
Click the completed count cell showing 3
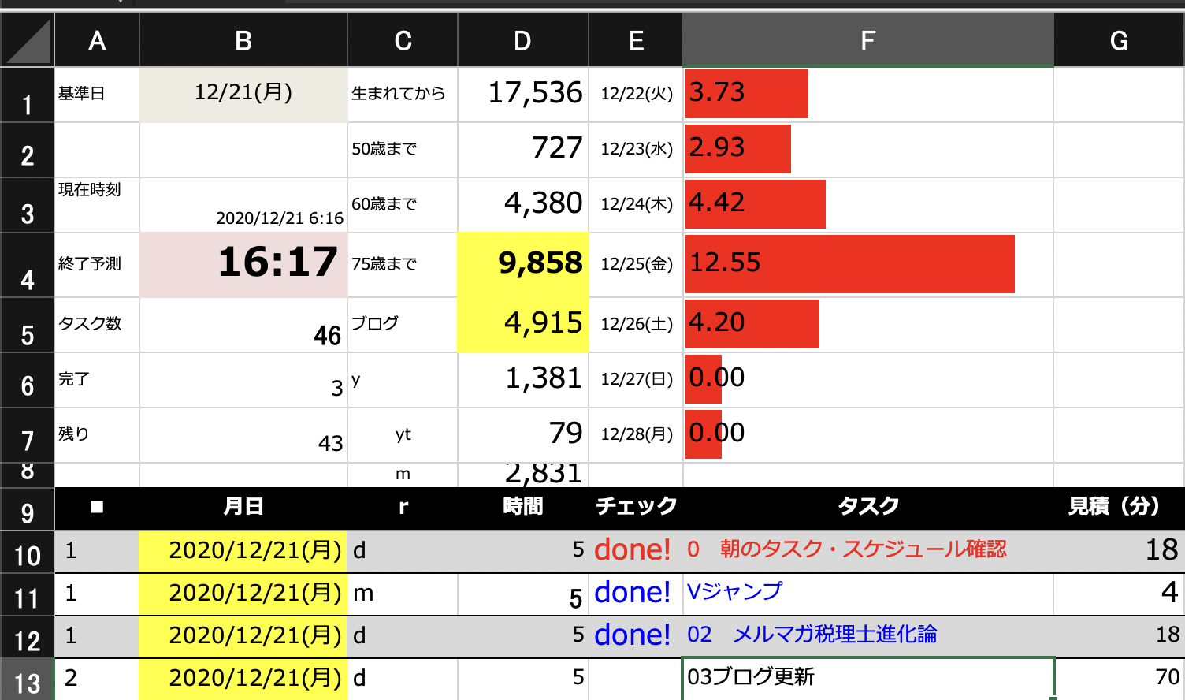tap(243, 380)
